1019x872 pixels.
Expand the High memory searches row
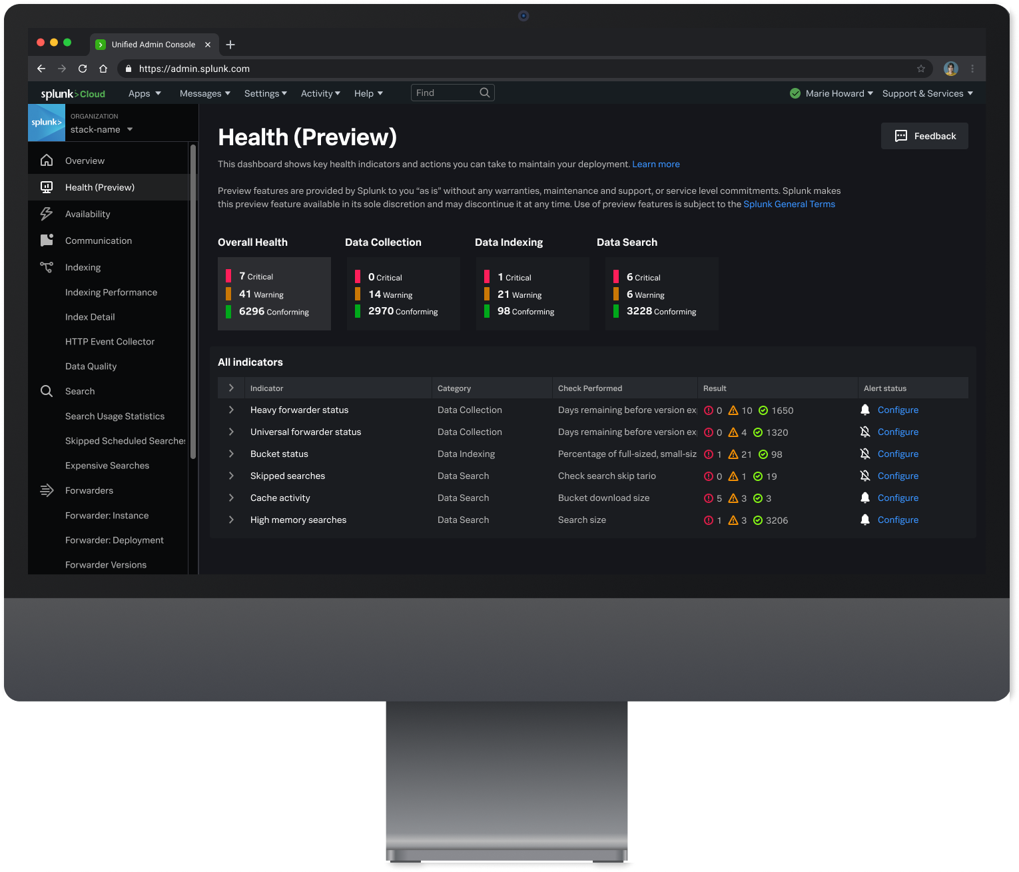231,520
